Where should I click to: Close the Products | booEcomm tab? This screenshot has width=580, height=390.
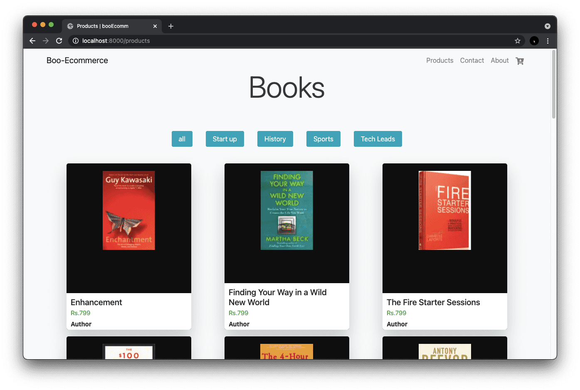(x=155, y=26)
